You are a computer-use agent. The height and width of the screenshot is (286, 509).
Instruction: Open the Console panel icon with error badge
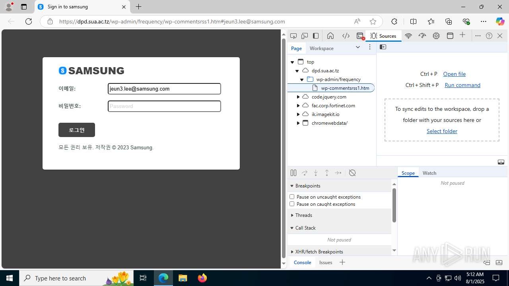point(360,36)
